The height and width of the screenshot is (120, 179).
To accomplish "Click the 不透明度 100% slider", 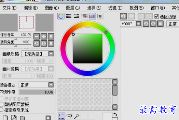I will [x=36, y=92].
